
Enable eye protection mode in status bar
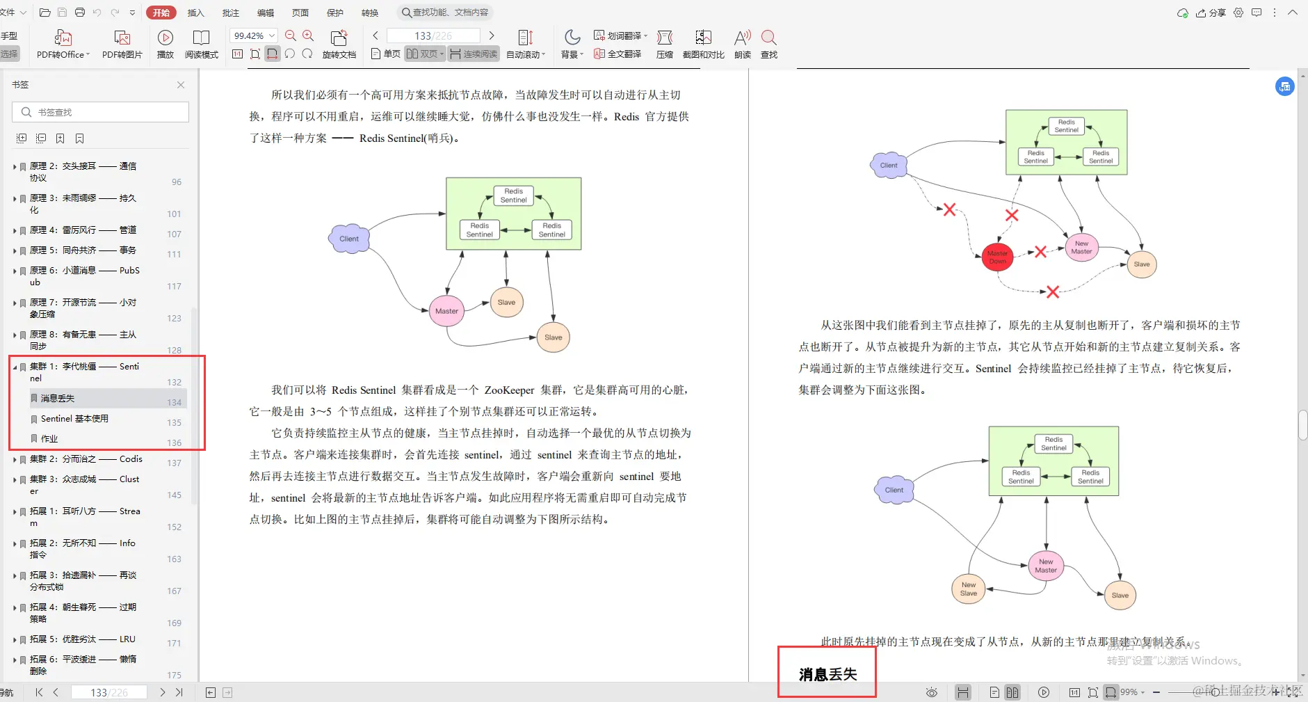pos(931,692)
